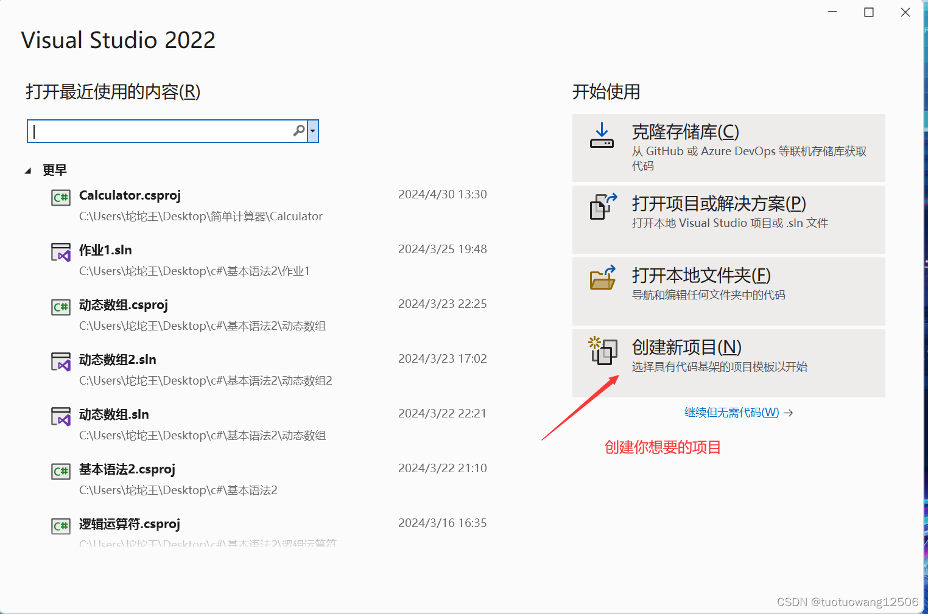Viewport: 928px width, 614px height.
Task: Click the solution icon beside 动态数组.sln
Action: coord(61,417)
